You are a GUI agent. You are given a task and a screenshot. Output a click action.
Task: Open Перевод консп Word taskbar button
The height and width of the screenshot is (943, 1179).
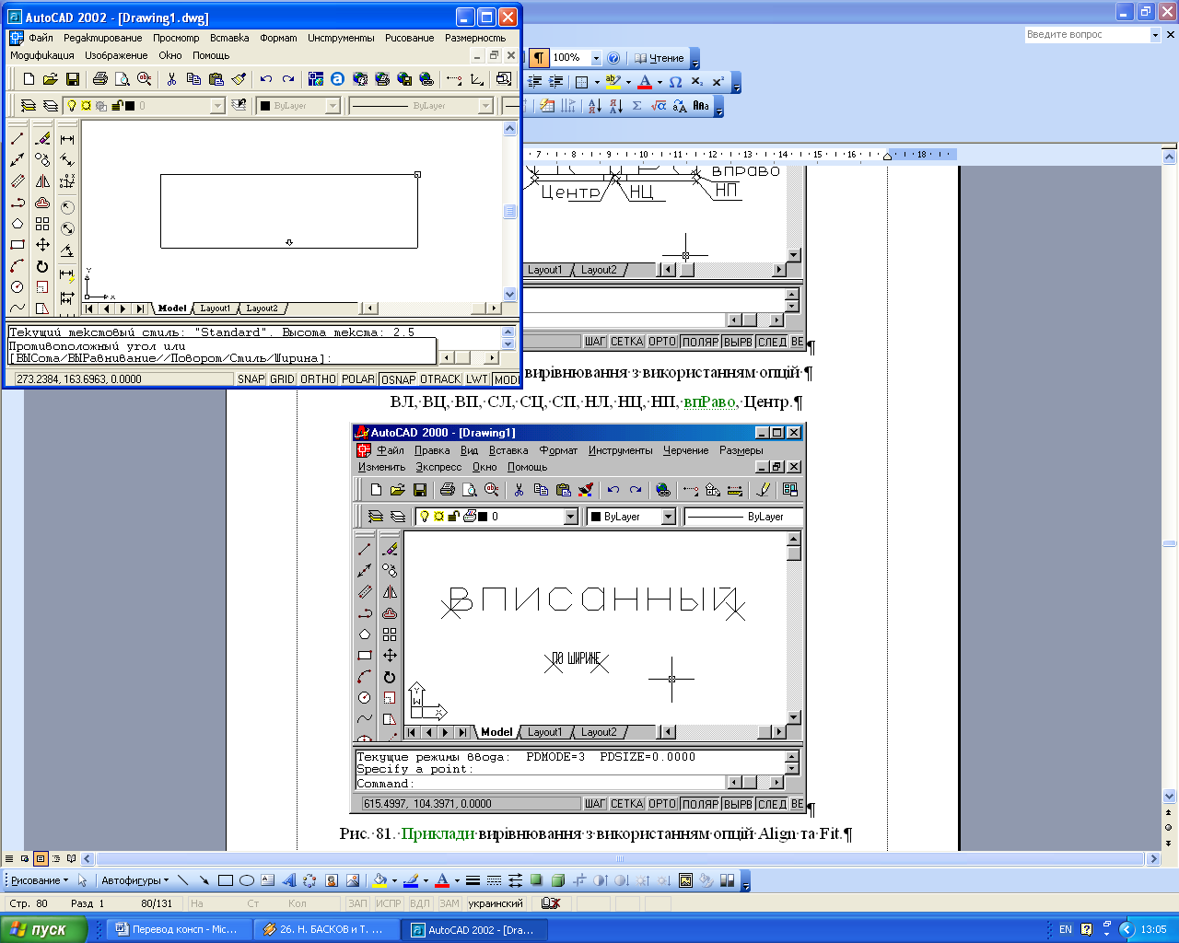tap(179, 929)
